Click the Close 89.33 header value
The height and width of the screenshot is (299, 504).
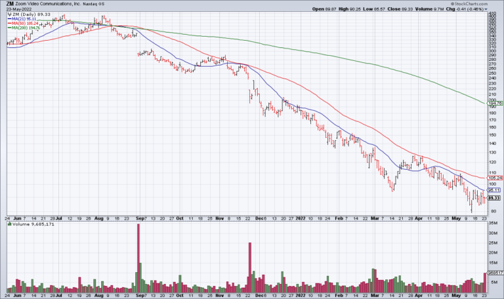click(400, 9)
